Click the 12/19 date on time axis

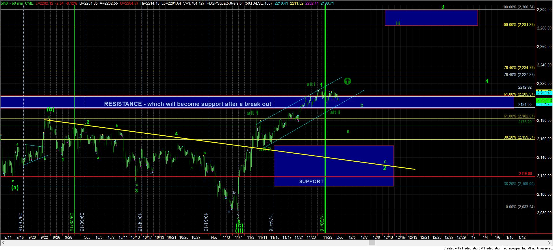[412, 237]
